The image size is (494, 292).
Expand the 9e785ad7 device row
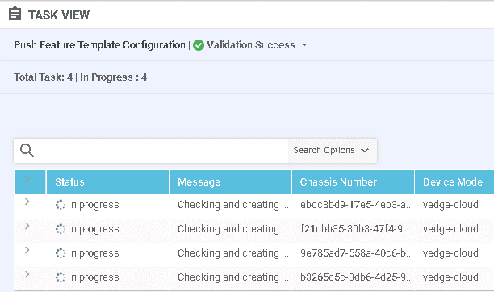(27, 250)
